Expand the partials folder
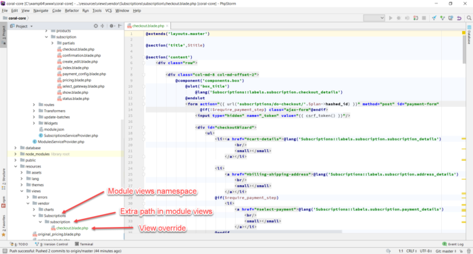Viewport: 473px width, 254px height. (x=52, y=43)
